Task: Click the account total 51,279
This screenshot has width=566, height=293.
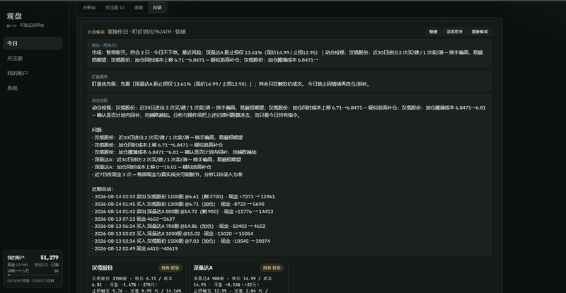Action: tap(50, 258)
